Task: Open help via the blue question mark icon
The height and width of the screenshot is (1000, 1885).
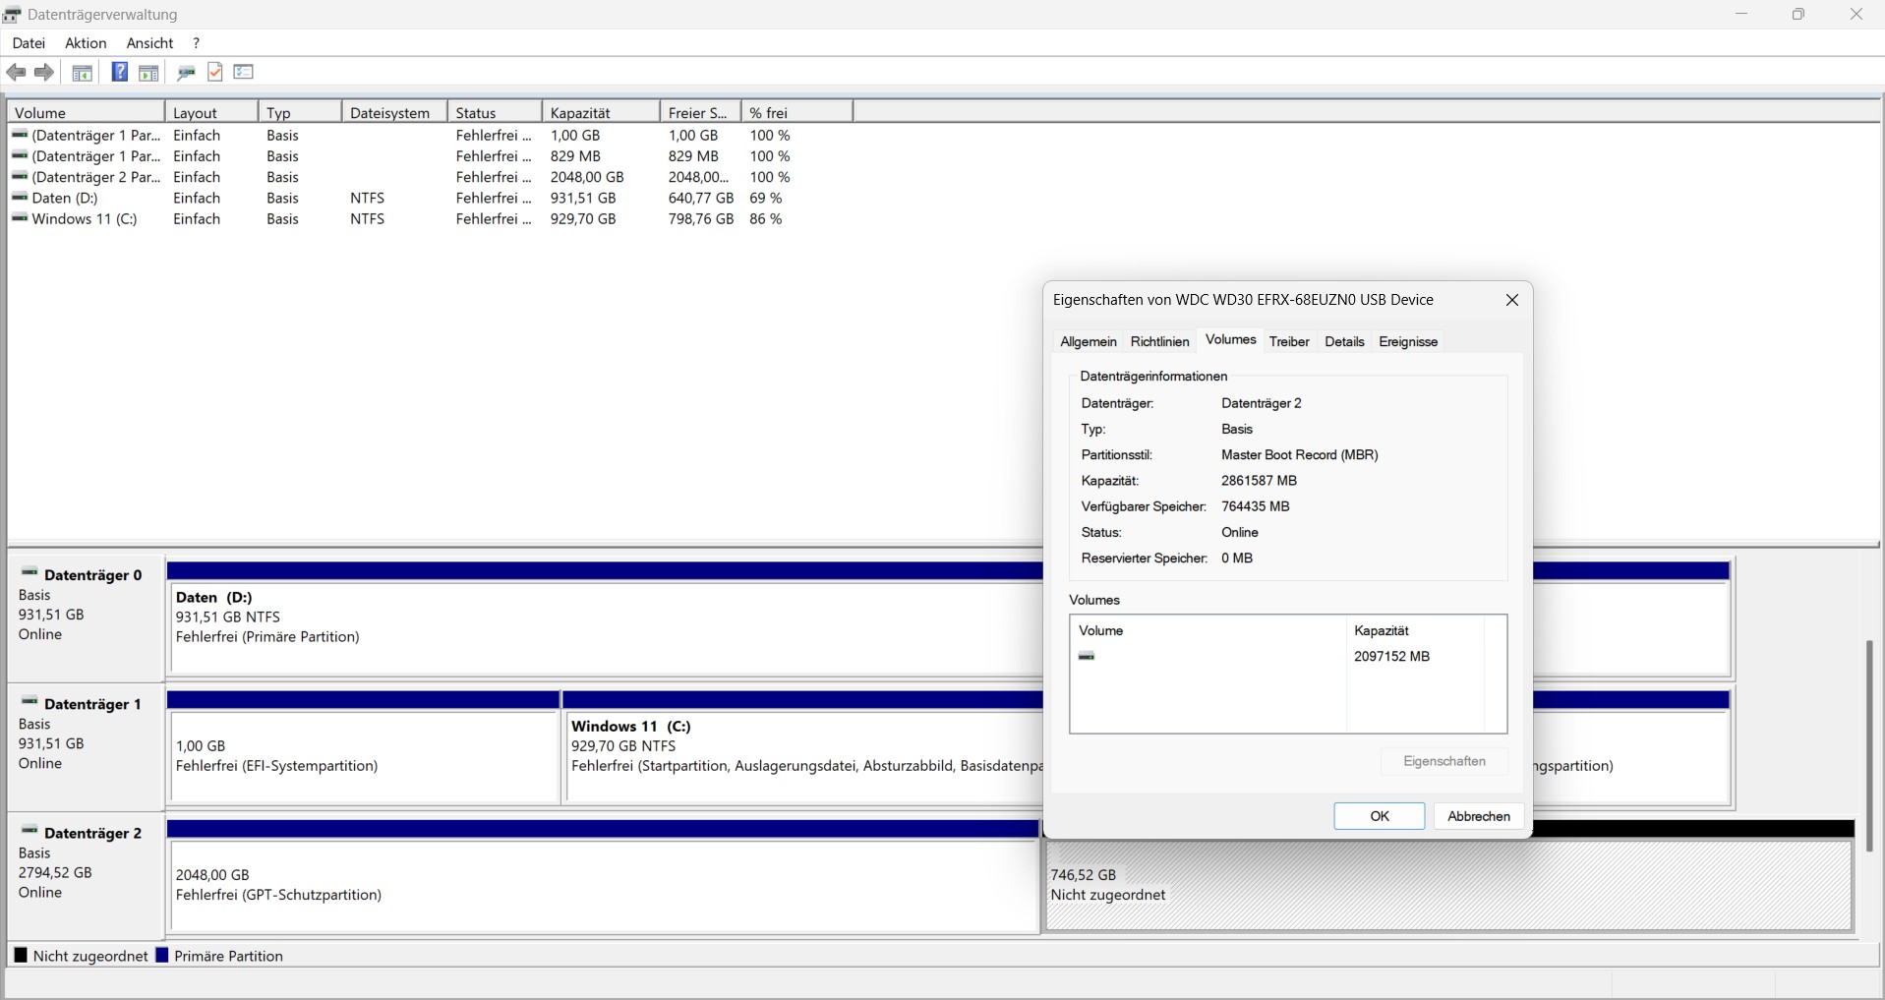Action: 119,72
